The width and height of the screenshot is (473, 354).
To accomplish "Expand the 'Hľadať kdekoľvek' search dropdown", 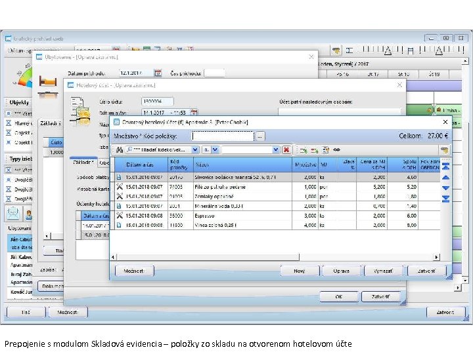I will click(196, 149).
